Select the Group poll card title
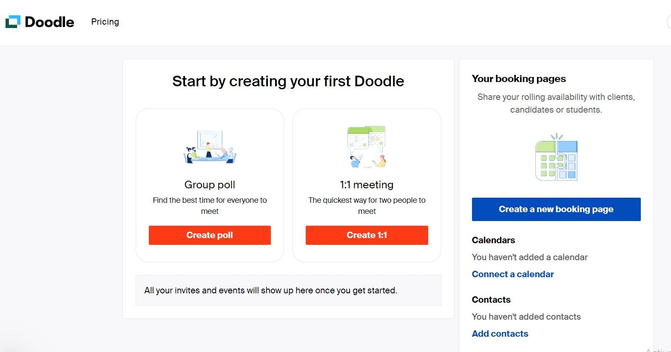This screenshot has height=352, width=671. [x=210, y=185]
